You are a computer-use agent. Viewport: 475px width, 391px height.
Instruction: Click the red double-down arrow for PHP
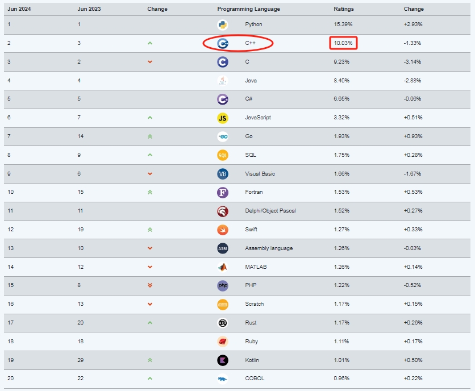click(150, 285)
